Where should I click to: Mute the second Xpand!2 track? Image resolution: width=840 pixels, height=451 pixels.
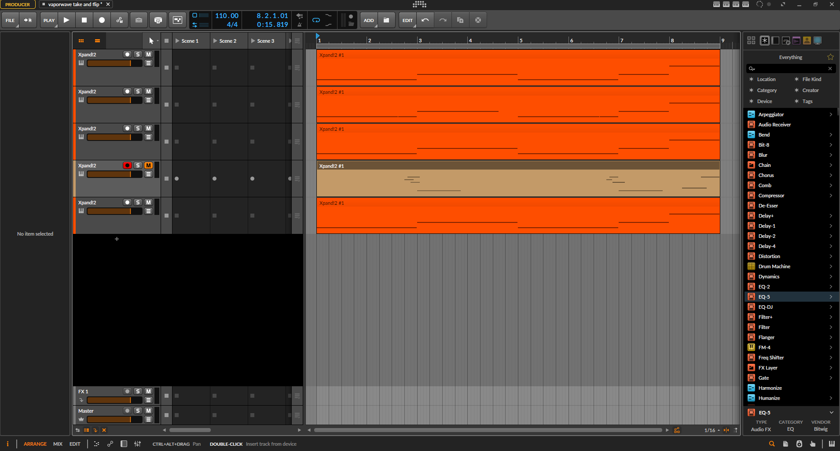148,92
